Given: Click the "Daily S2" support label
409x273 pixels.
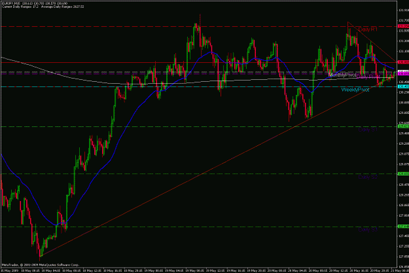Looking at the screenshot, I should (368, 177).
